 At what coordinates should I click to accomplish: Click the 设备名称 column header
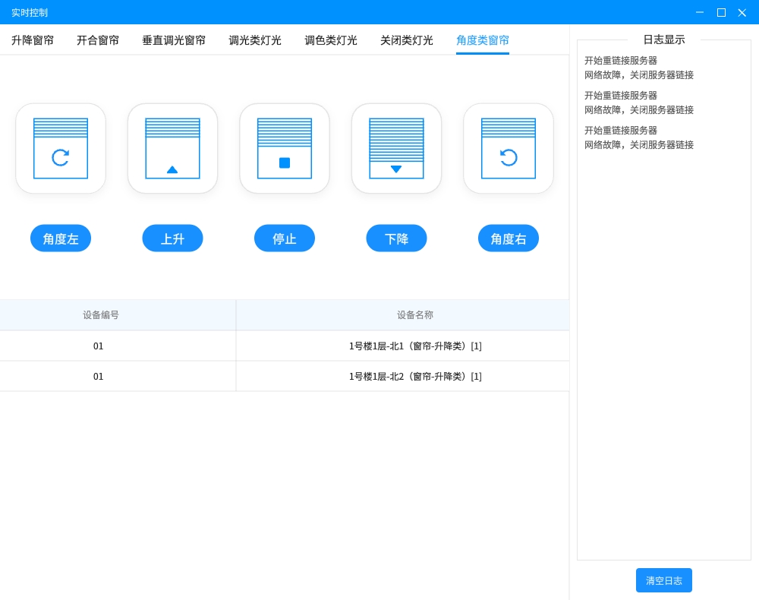415,315
